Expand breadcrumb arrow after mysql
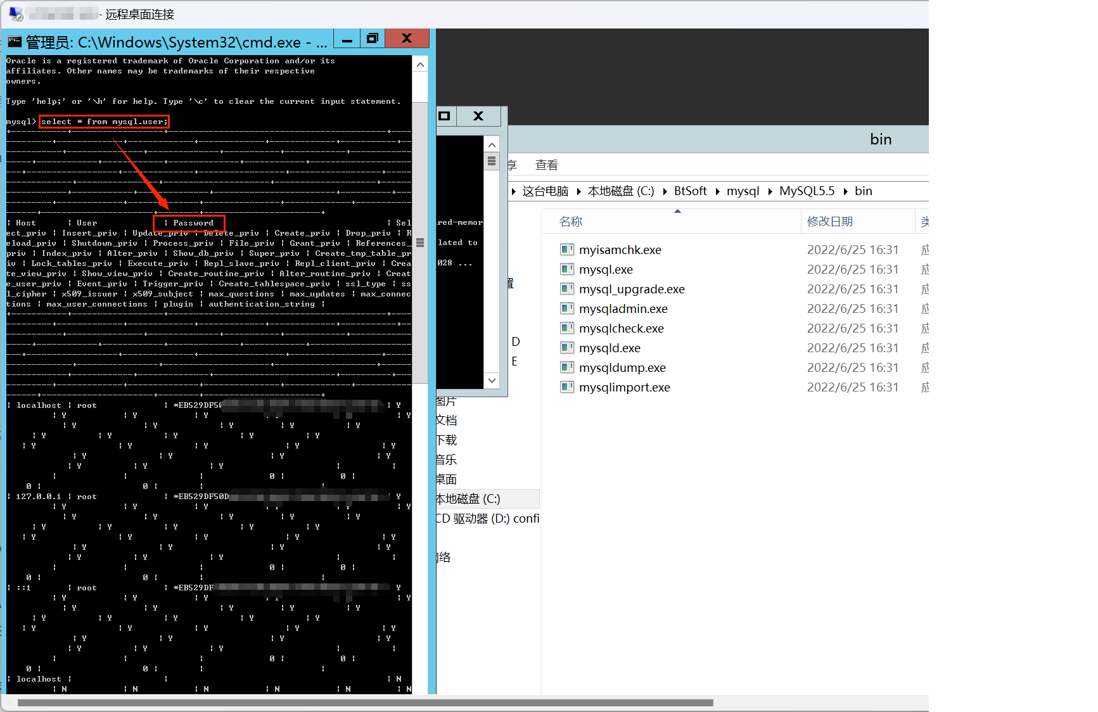The height and width of the screenshot is (712, 1098). point(770,191)
